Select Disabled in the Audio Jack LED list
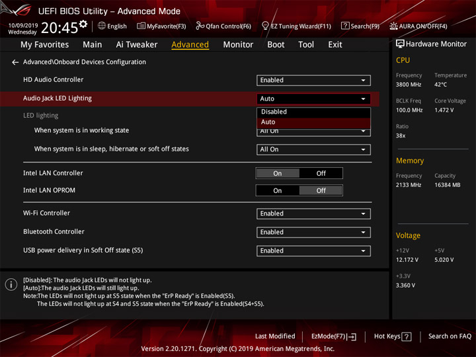 313,112
